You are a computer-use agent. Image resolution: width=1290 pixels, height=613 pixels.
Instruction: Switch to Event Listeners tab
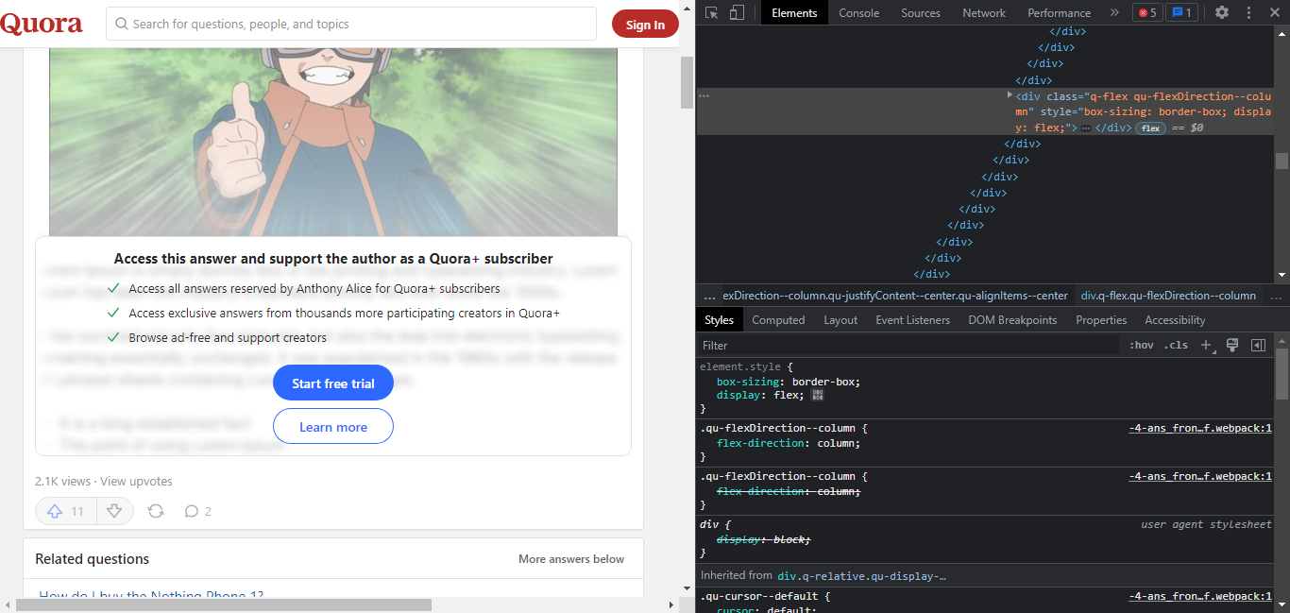click(913, 320)
